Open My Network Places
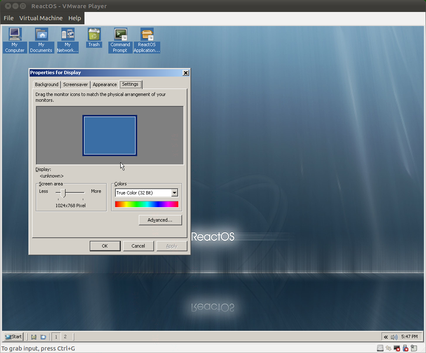The image size is (426, 353). [68, 37]
